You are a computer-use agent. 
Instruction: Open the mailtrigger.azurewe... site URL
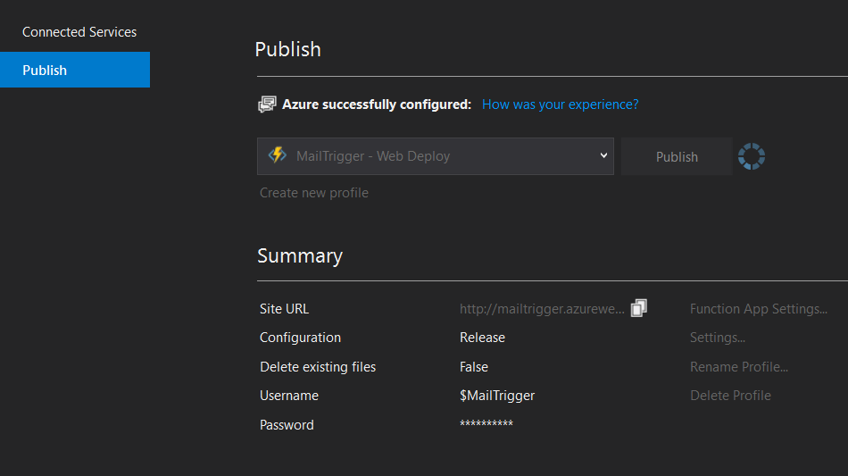point(542,309)
